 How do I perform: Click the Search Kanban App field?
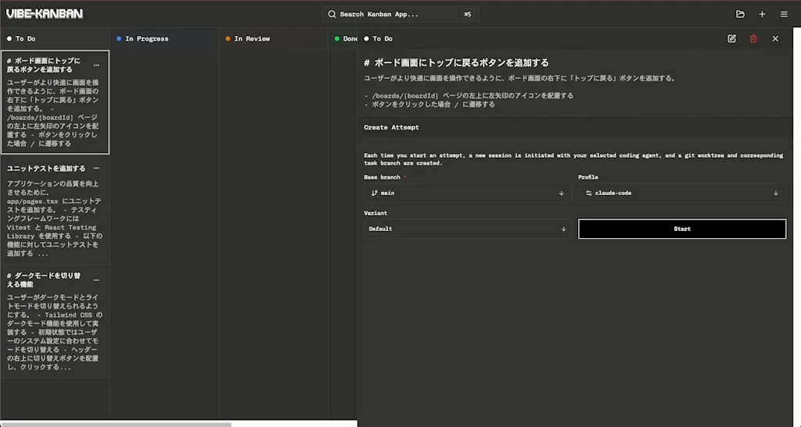pyautogui.click(x=400, y=14)
